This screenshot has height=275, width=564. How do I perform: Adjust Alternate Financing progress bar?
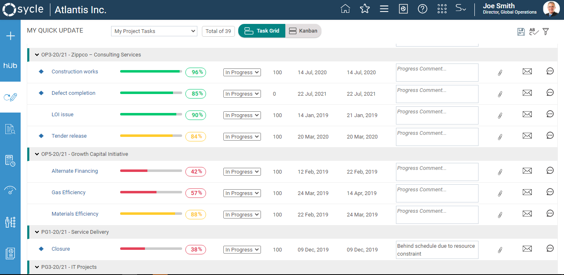click(x=151, y=171)
